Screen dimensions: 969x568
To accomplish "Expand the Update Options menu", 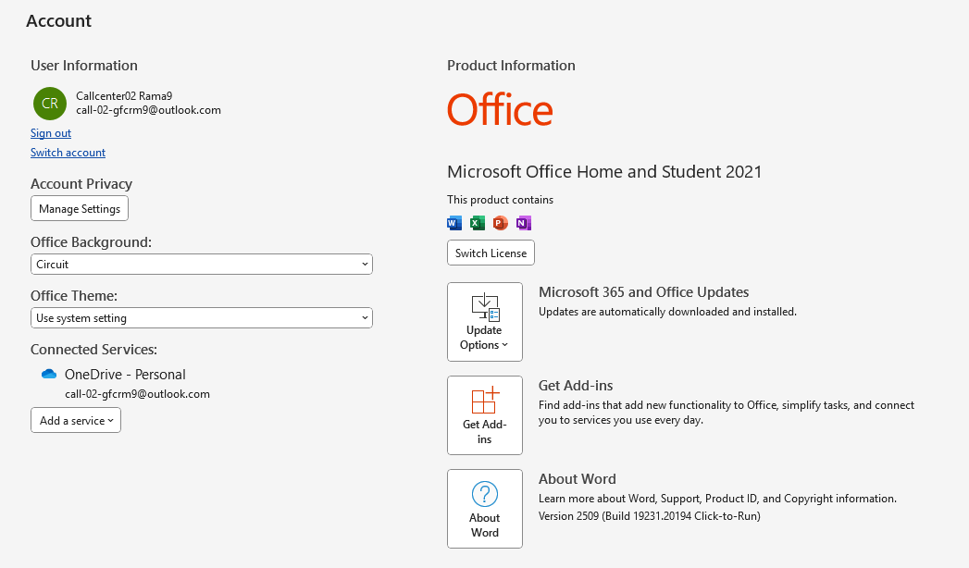I will (485, 322).
